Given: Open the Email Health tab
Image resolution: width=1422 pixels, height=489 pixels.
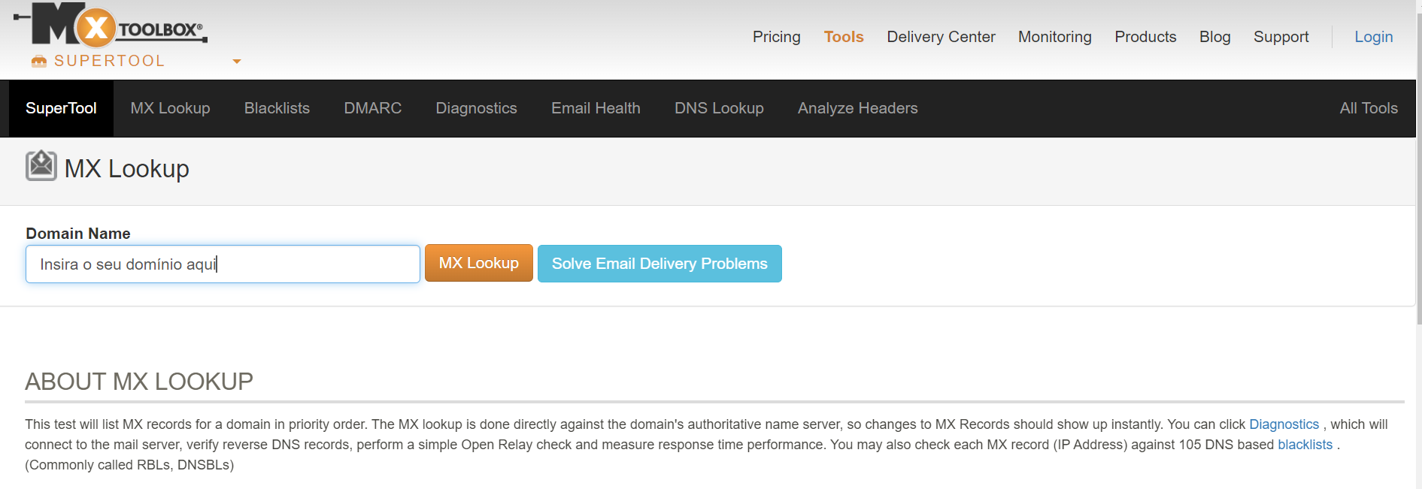Looking at the screenshot, I should (596, 108).
